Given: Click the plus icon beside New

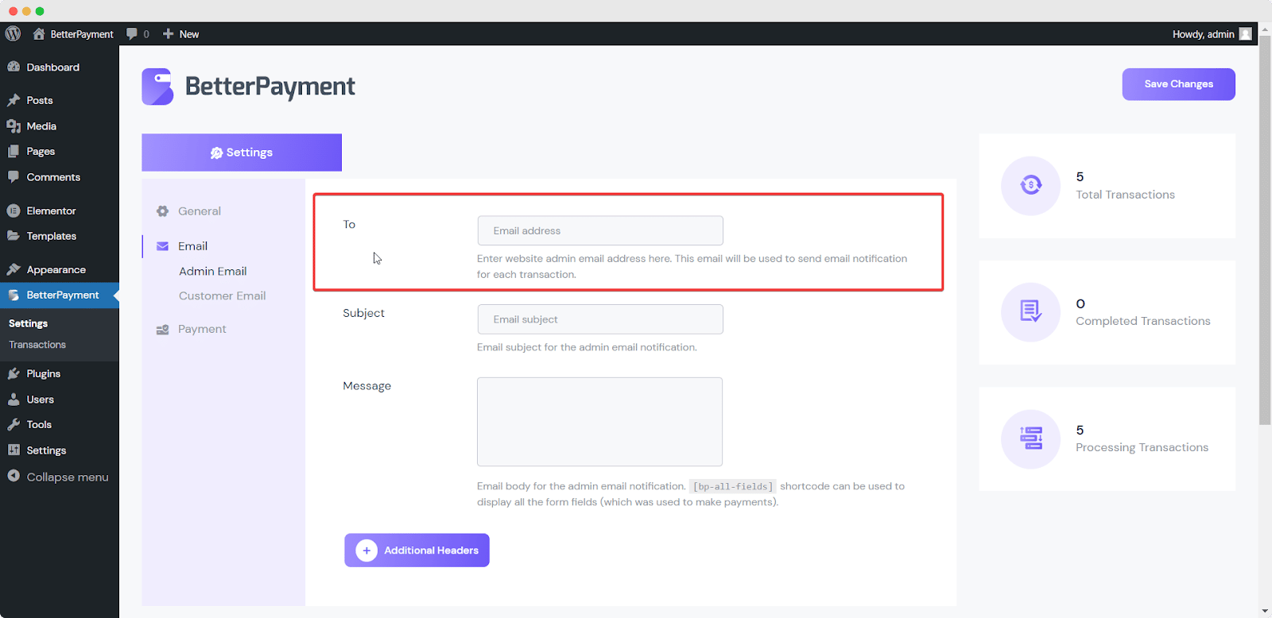Looking at the screenshot, I should [168, 33].
